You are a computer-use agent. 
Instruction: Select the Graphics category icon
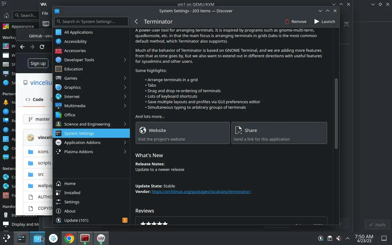(x=58, y=87)
